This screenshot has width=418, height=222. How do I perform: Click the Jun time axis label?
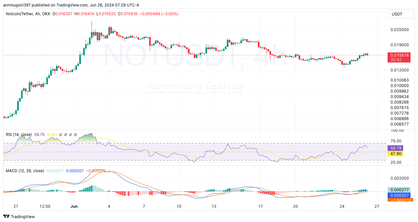pyautogui.click(x=74, y=206)
